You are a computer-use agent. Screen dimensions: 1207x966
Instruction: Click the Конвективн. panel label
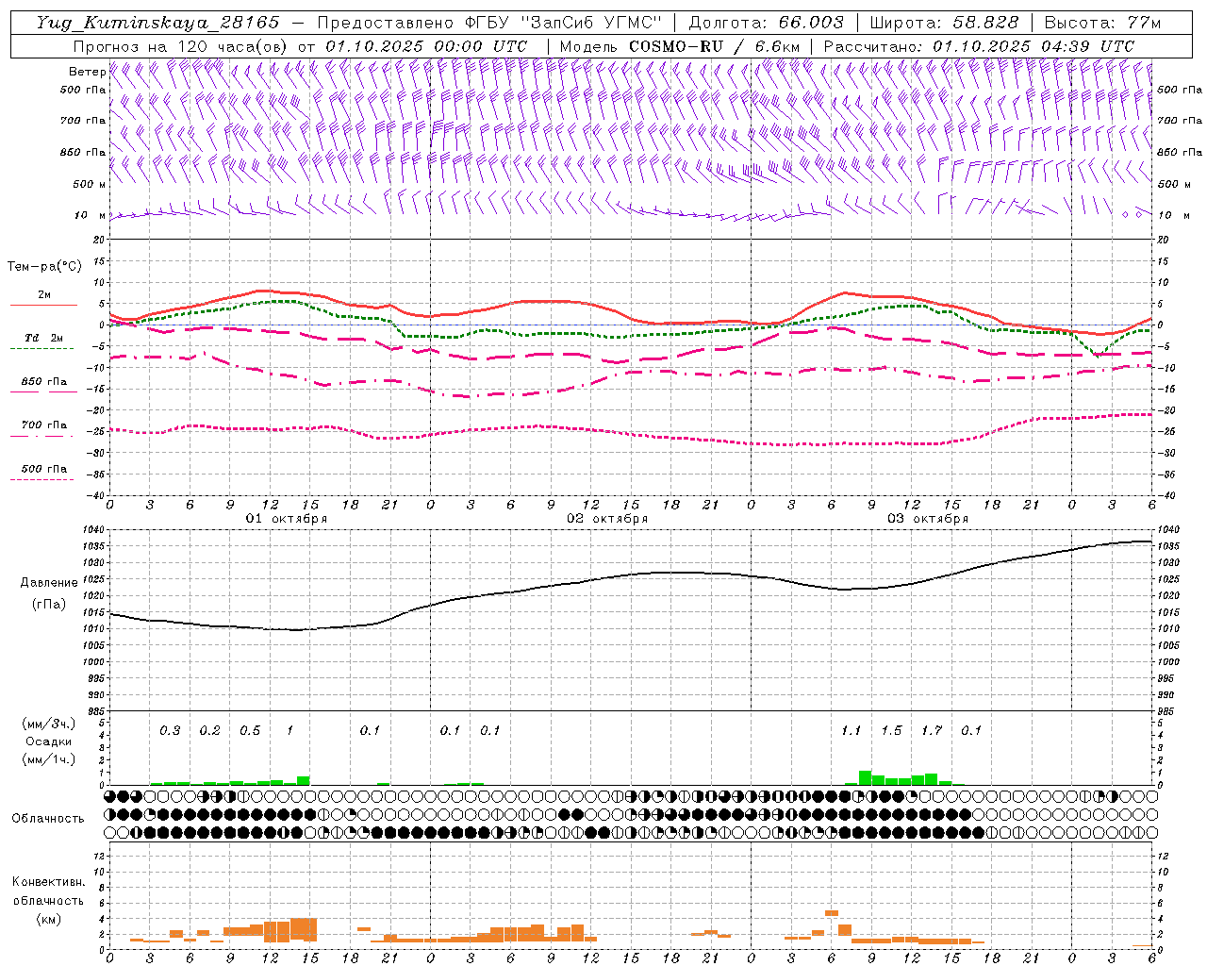(x=48, y=882)
